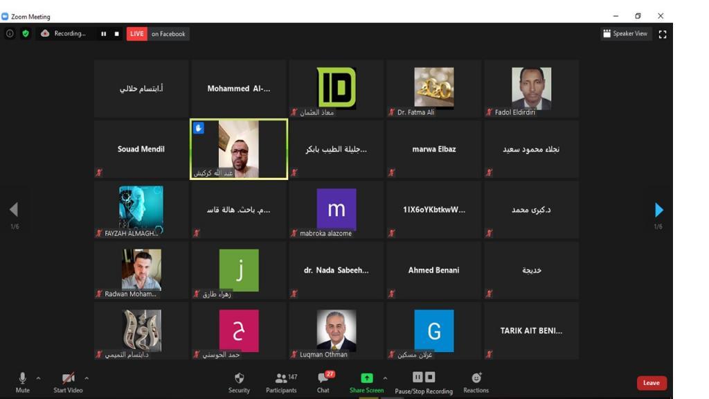Open the Reactions menu
The height and width of the screenshot is (399, 709).
click(x=476, y=378)
